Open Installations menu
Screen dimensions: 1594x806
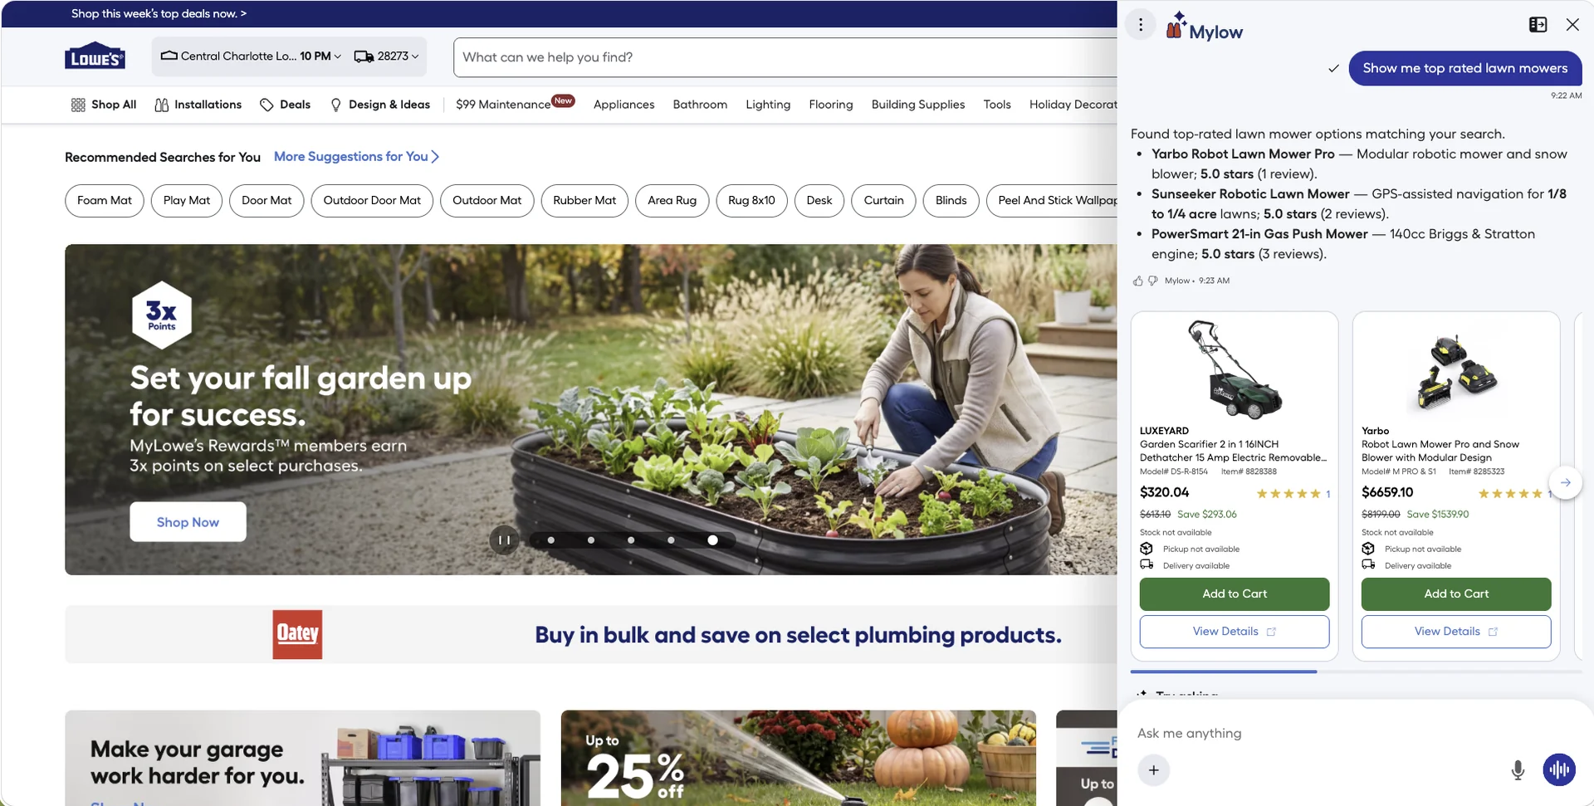coord(198,105)
